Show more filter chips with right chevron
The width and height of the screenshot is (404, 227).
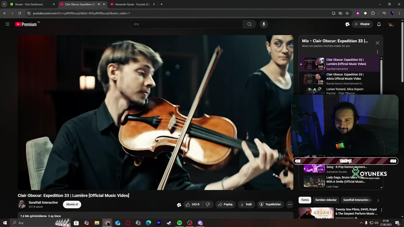coord(378,200)
